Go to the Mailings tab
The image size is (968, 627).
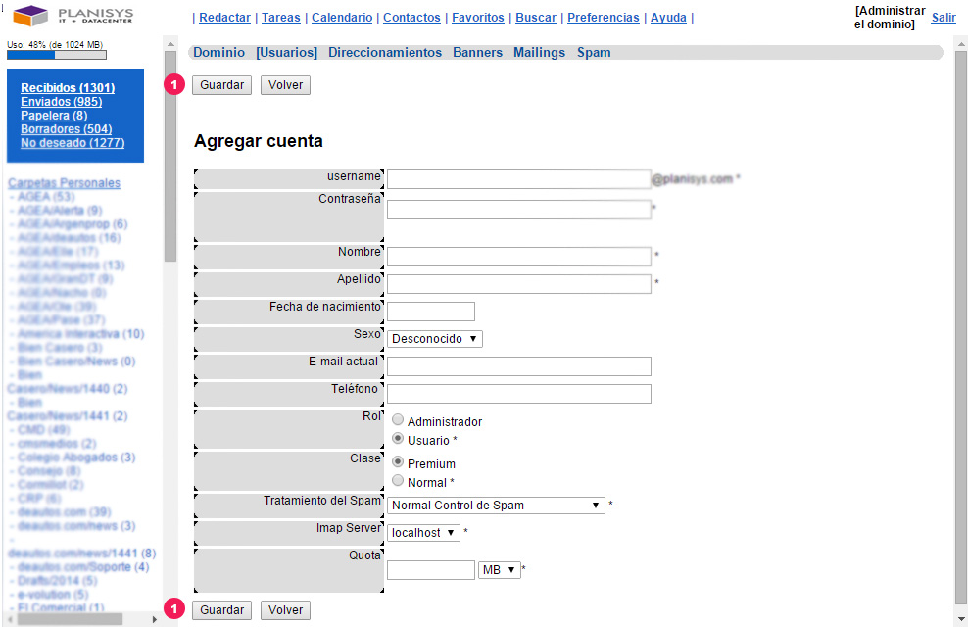539,53
